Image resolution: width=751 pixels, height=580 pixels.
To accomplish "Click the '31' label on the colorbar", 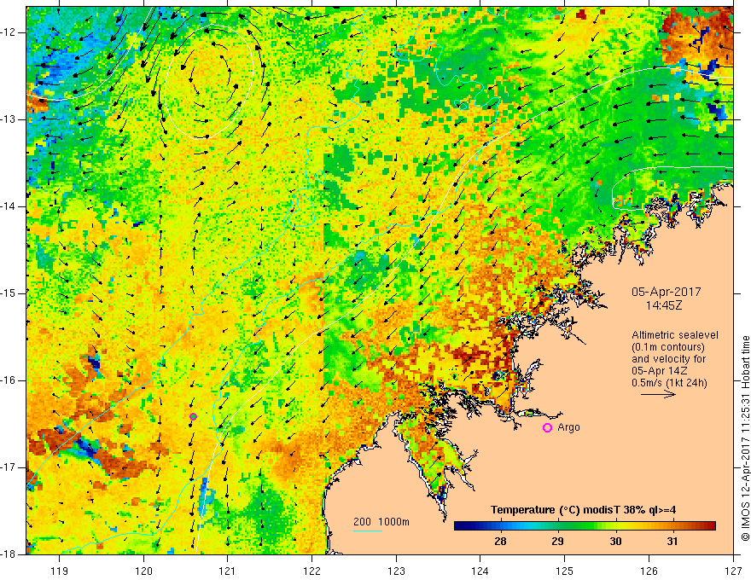I will [x=672, y=542].
